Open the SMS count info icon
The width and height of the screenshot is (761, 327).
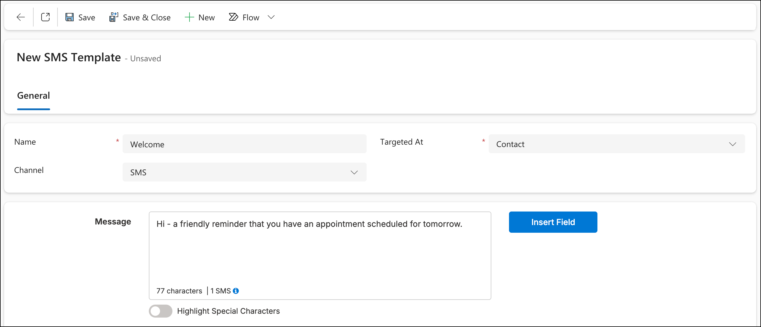pos(236,291)
